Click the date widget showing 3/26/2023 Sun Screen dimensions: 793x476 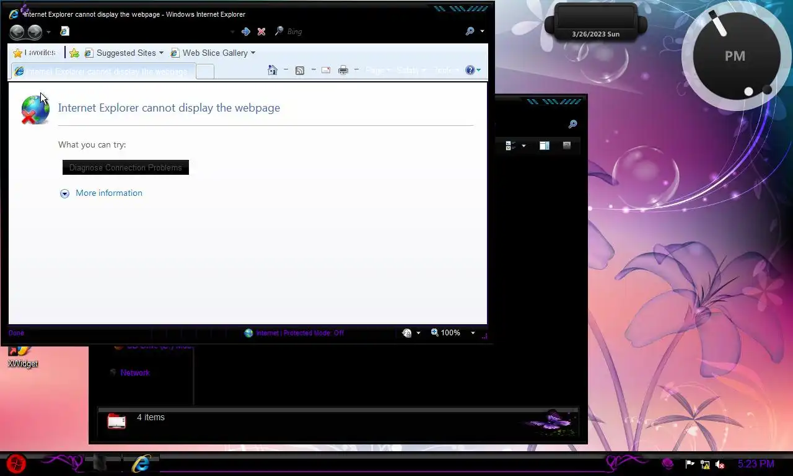pyautogui.click(x=595, y=22)
